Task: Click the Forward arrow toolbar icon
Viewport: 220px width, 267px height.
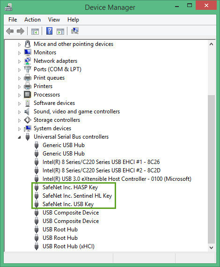Action: [21, 31]
